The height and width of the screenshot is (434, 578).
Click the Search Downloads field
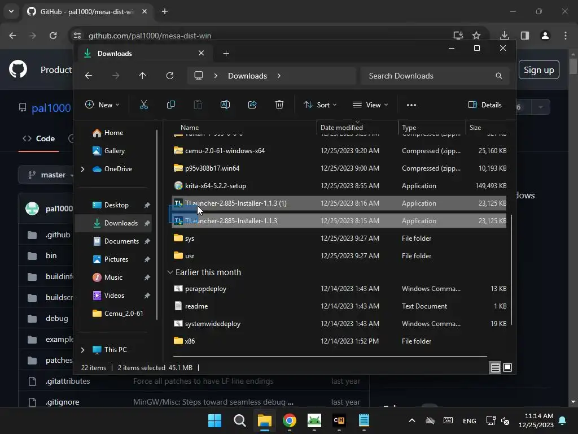pyautogui.click(x=435, y=76)
